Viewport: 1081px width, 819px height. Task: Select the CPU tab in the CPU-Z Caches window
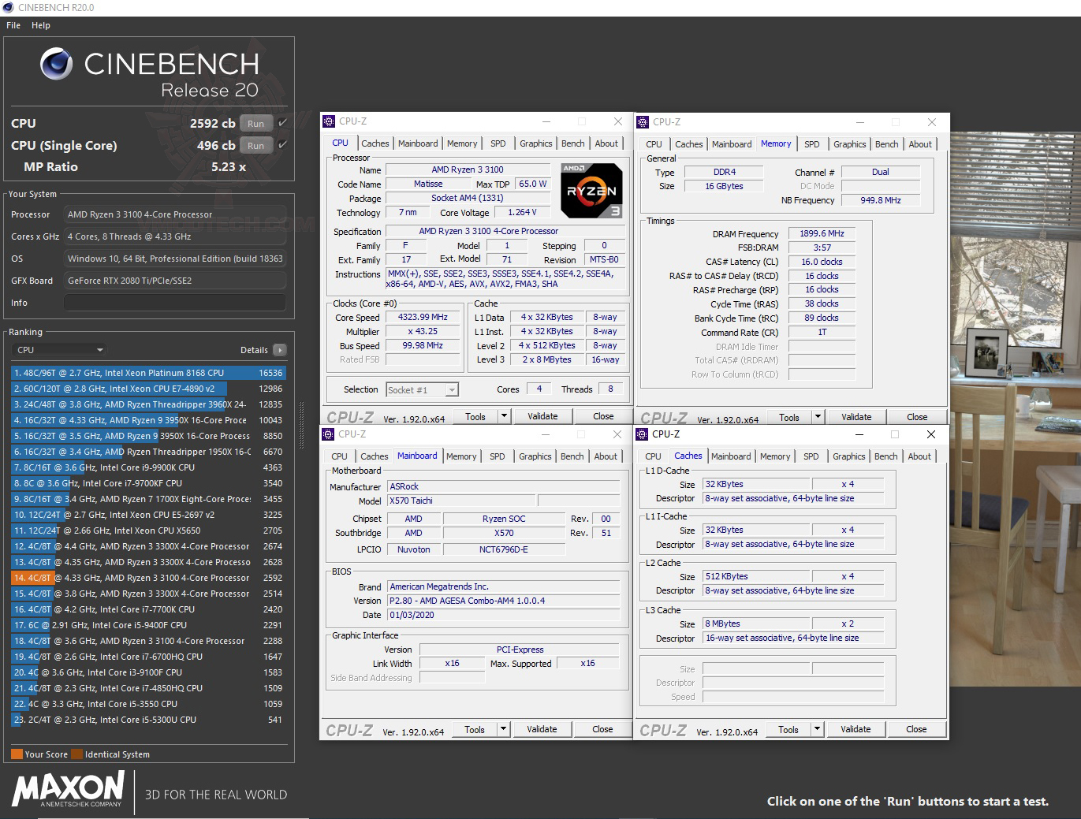coord(654,456)
